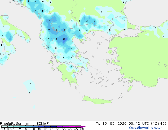Click the 10 to 15 mm legend swatch

[35, 127]
